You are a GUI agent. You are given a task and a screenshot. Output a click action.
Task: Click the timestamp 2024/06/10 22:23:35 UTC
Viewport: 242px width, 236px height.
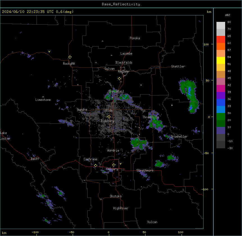28,12
